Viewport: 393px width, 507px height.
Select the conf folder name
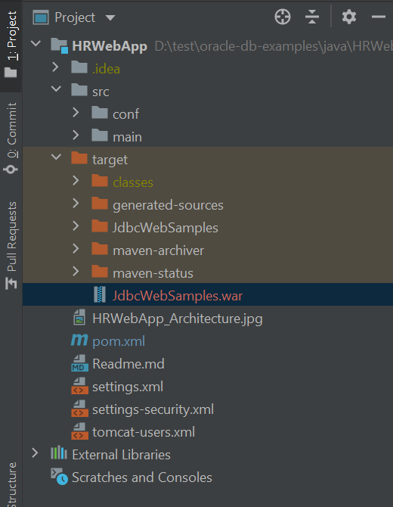point(126,114)
